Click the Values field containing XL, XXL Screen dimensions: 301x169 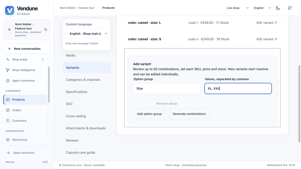238,89
